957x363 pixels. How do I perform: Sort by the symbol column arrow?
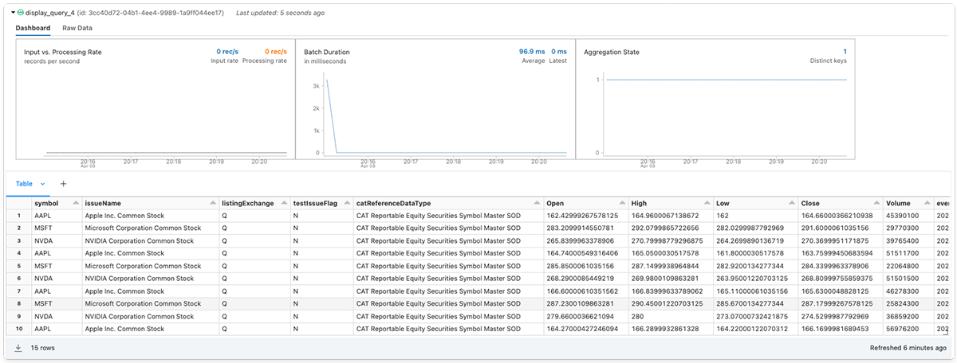tap(76, 203)
